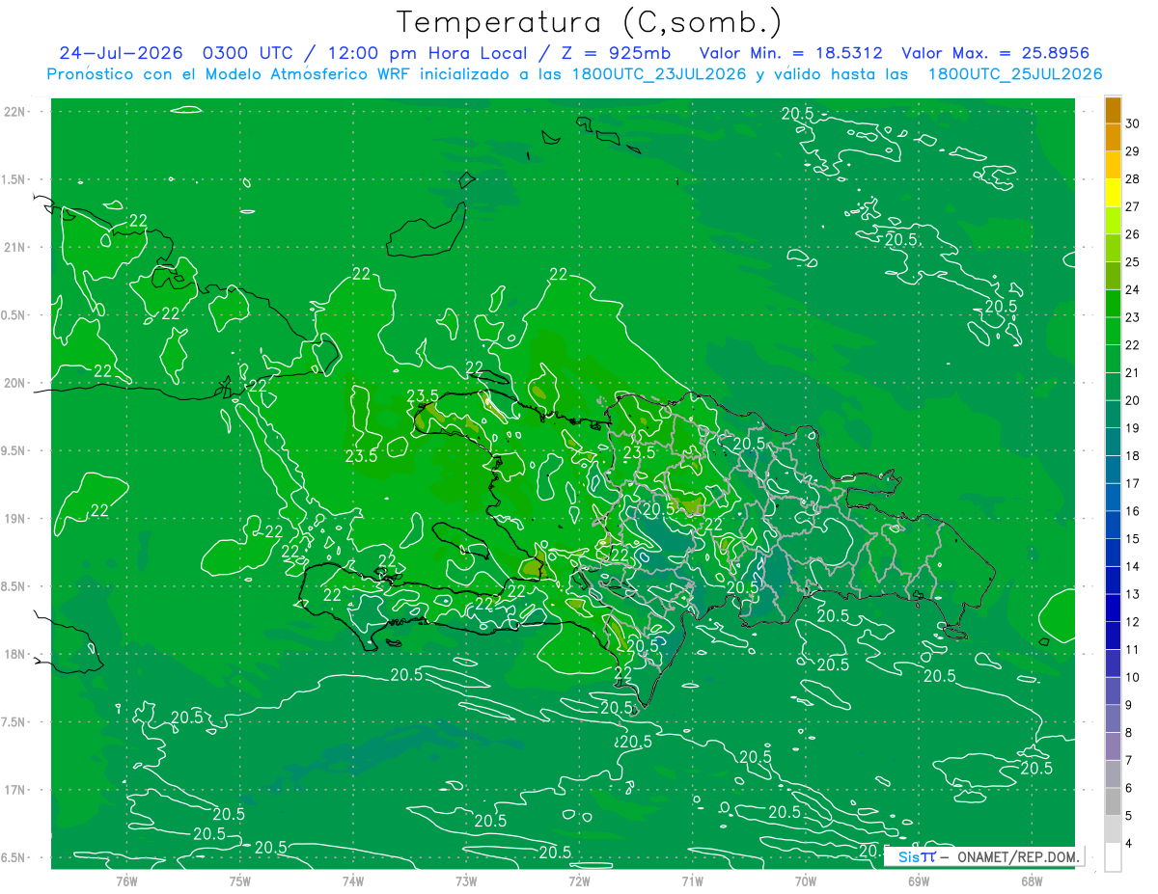The width and height of the screenshot is (1158, 894).
Task: Pick the dark blue swatch between 12 and 13
Action: click(x=1113, y=609)
